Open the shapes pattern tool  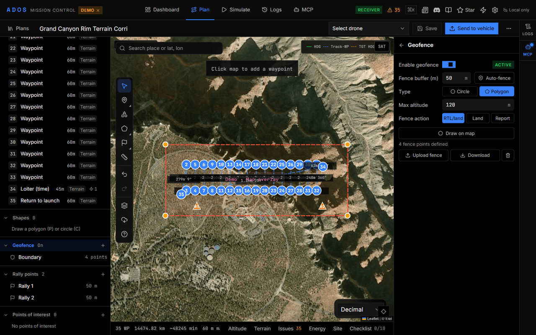click(x=124, y=114)
